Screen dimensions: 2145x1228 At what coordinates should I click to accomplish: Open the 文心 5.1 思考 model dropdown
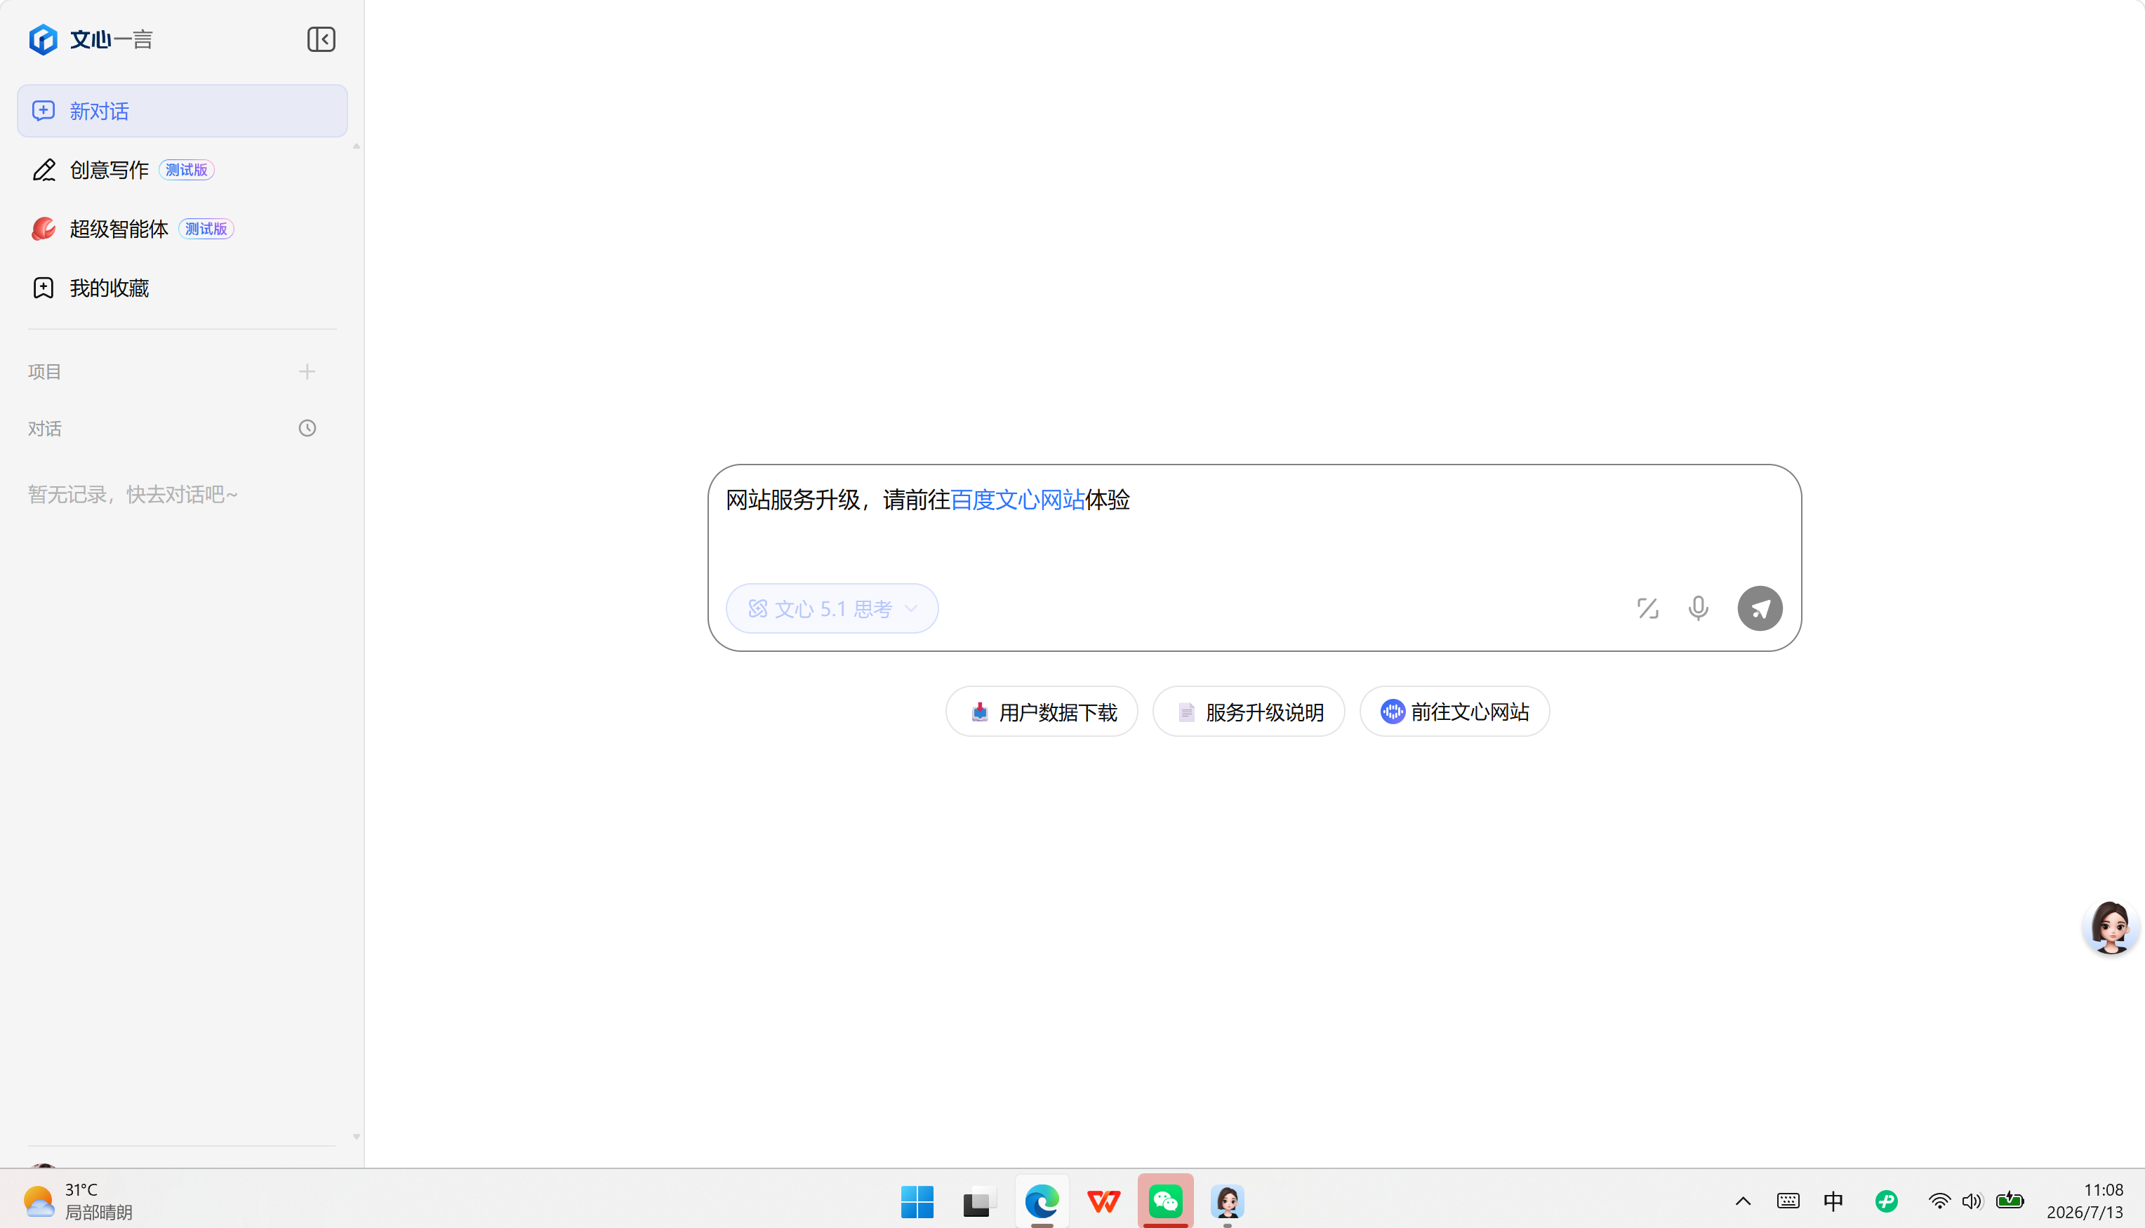832,608
